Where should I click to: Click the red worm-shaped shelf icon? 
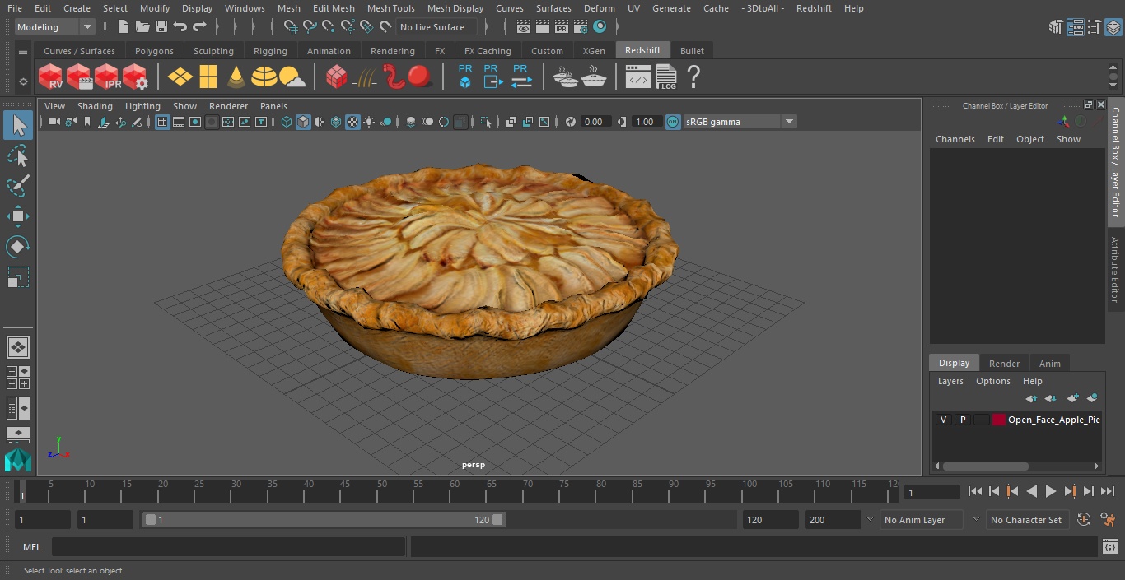point(394,77)
